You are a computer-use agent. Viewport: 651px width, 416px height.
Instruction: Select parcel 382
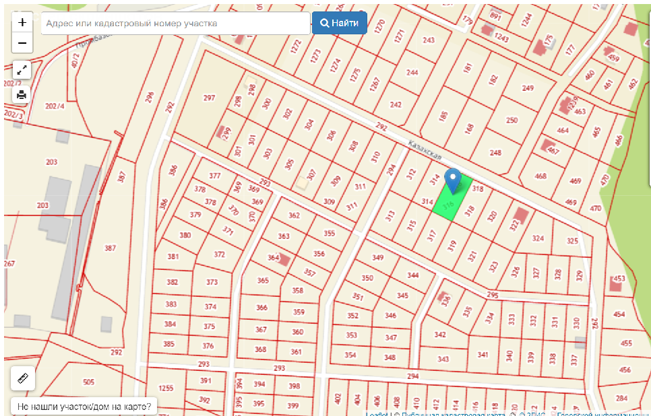[172, 282]
